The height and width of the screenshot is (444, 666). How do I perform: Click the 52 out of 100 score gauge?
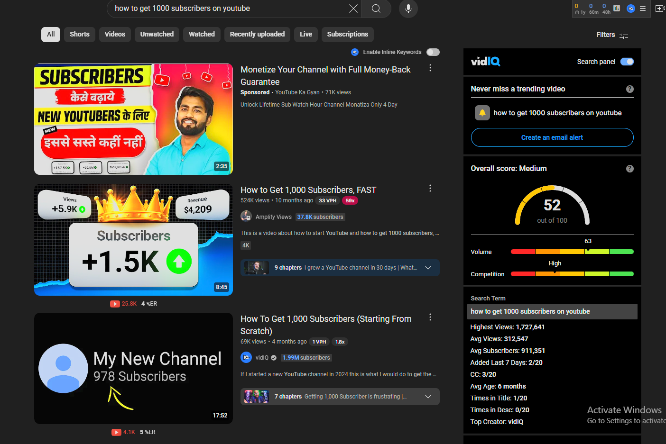[x=552, y=206]
